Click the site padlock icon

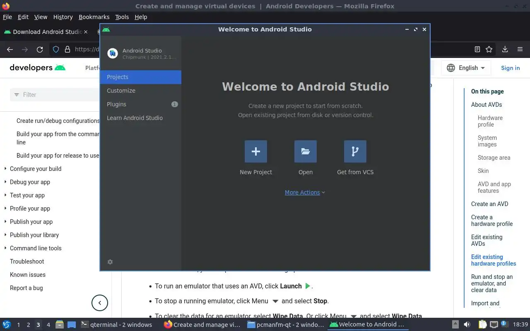click(x=67, y=49)
